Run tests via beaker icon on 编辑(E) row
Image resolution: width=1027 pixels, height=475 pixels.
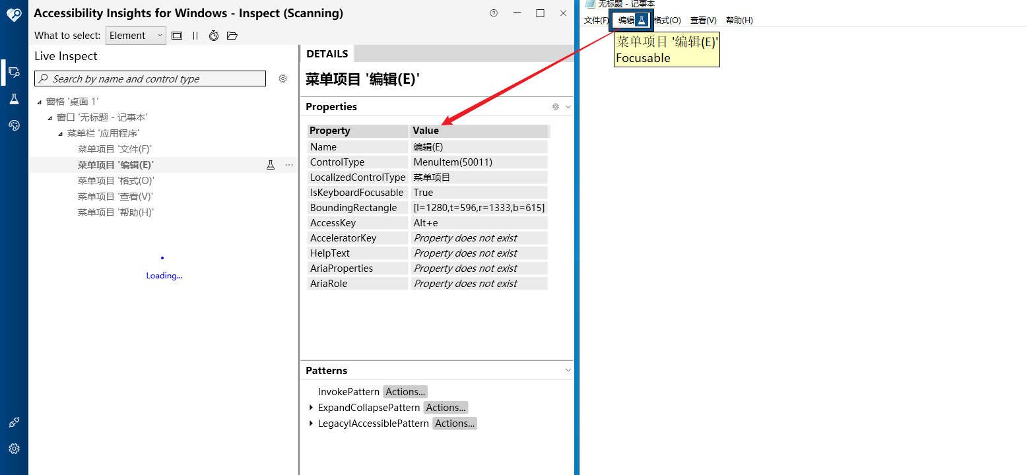pyautogui.click(x=271, y=164)
